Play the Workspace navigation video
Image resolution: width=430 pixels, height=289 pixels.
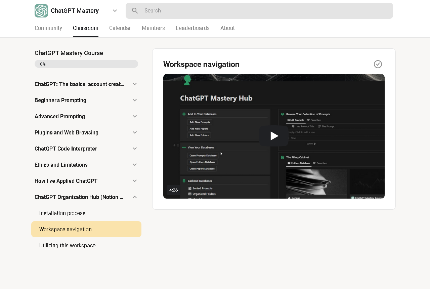point(274,136)
